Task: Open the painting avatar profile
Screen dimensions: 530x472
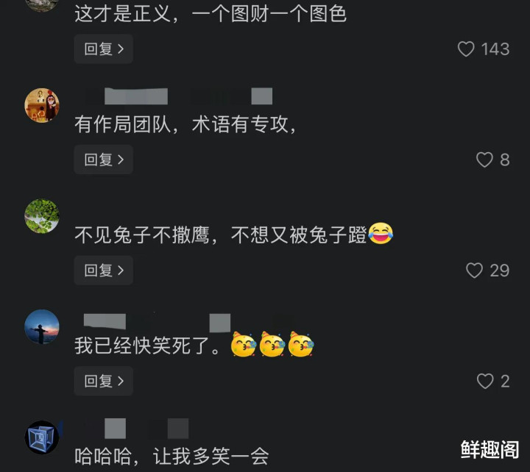Action: (42, 105)
